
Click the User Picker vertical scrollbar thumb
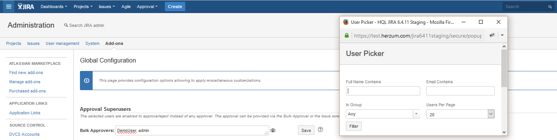coord(504,68)
